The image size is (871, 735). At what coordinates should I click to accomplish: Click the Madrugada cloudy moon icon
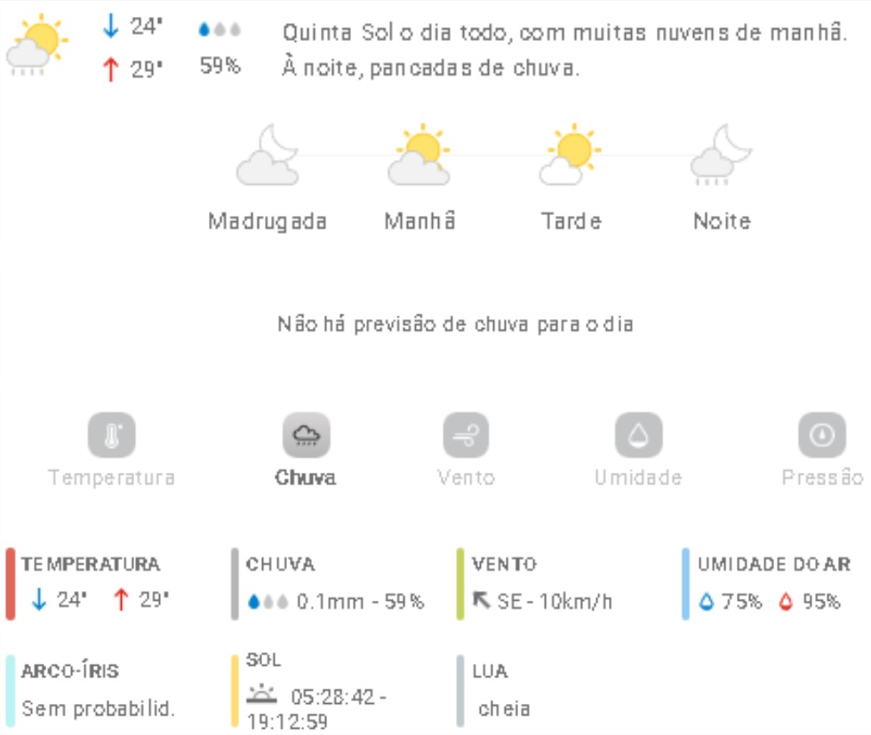pyautogui.click(x=267, y=156)
